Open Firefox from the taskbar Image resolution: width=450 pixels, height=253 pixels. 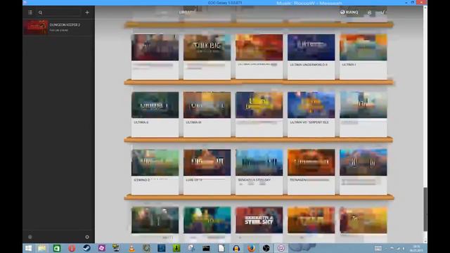point(251,248)
